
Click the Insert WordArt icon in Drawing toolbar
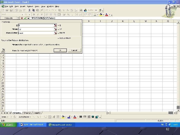54,117
